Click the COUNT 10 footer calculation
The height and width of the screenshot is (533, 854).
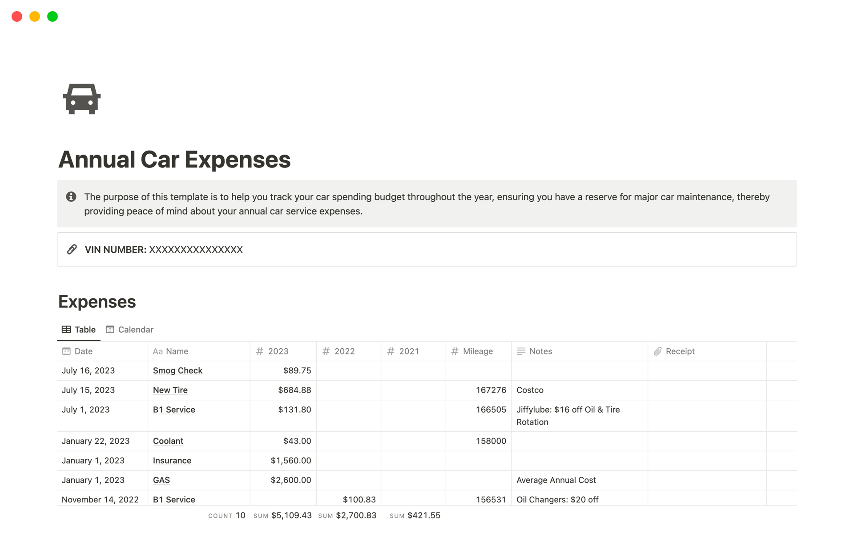227,515
